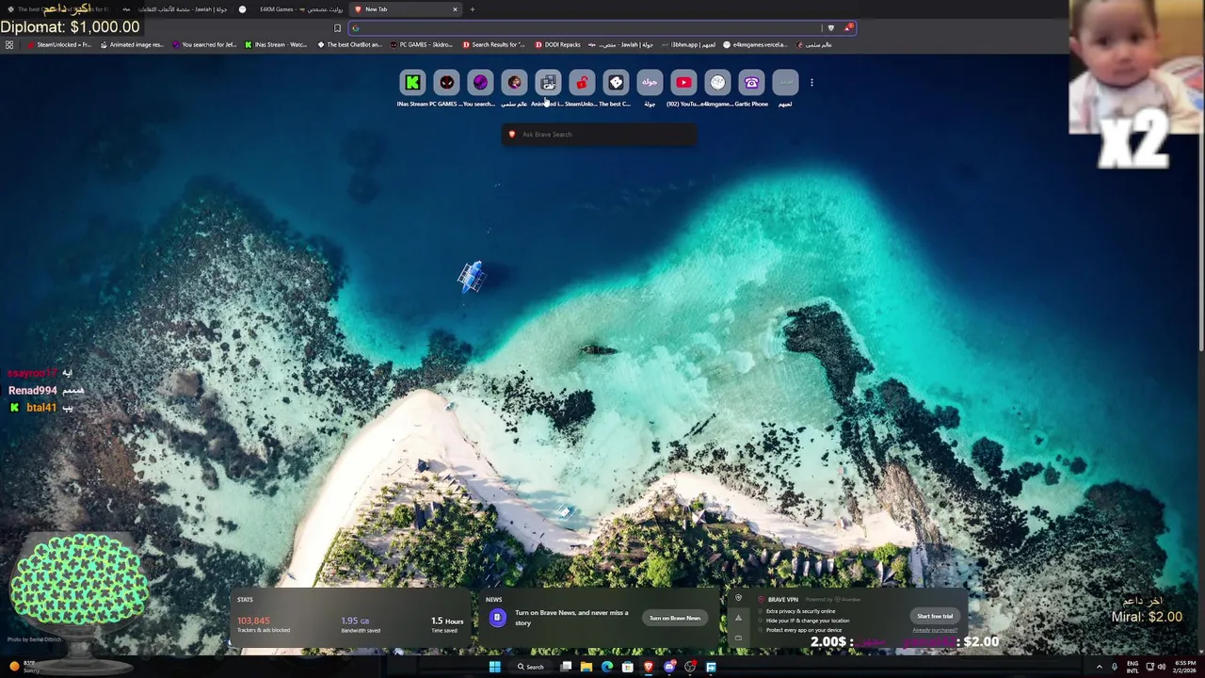
Task: Select the New Tab tab
Action: 406,9
